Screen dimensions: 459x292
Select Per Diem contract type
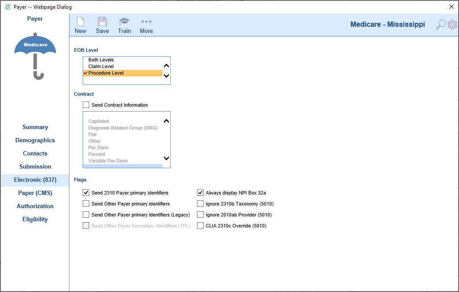[x=98, y=148]
